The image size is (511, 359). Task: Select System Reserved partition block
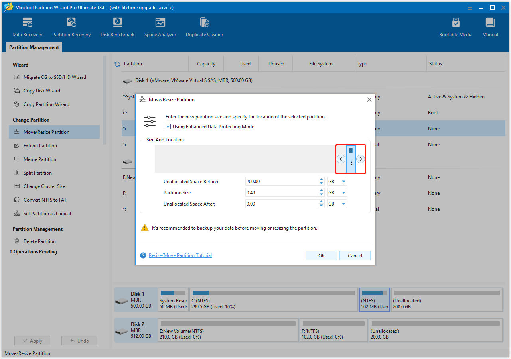coord(173,300)
